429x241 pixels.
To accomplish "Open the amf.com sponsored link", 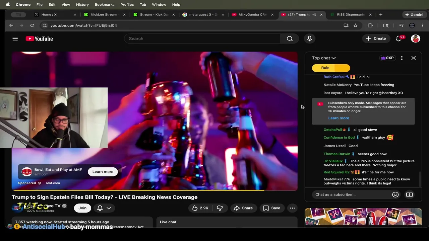I will pyautogui.click(x=53, y=183).
